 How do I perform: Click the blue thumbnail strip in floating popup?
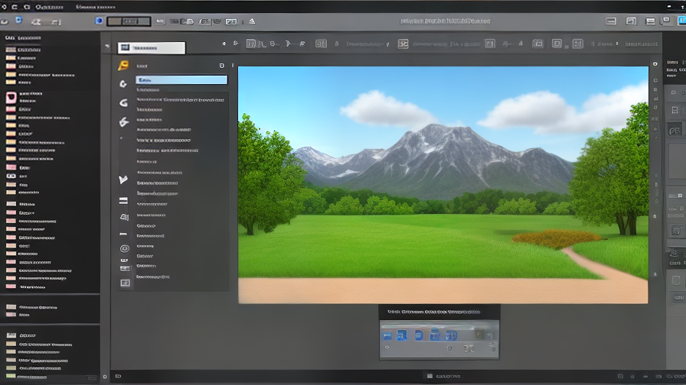(422, 335)
